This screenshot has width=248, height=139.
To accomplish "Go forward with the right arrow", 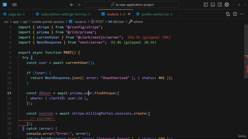I will coord(79,5).
